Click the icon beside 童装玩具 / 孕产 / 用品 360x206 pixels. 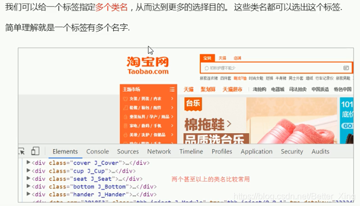(126, 117)
